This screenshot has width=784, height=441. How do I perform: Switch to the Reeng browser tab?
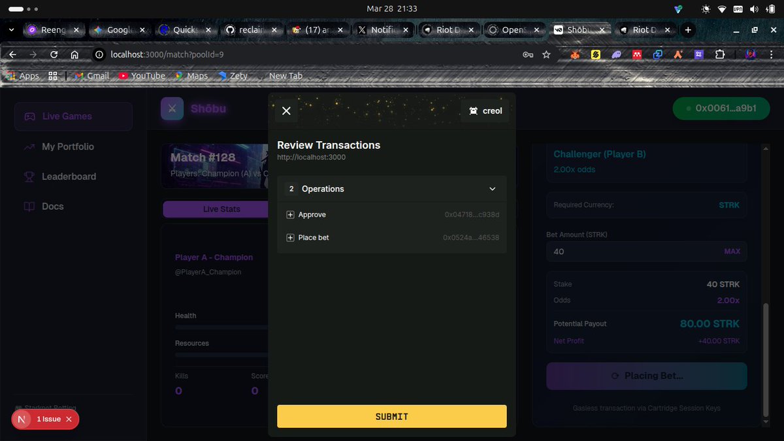tap(52, 29)
